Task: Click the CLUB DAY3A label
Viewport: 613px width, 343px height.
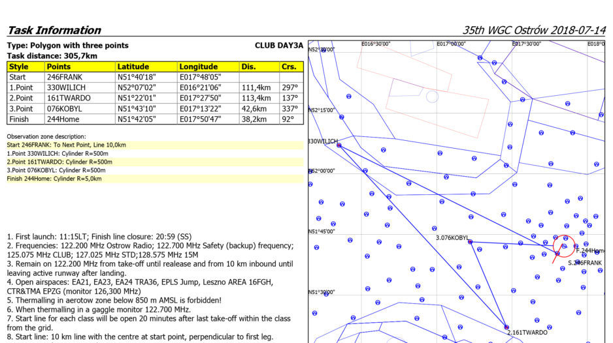Action: (279, 46)
